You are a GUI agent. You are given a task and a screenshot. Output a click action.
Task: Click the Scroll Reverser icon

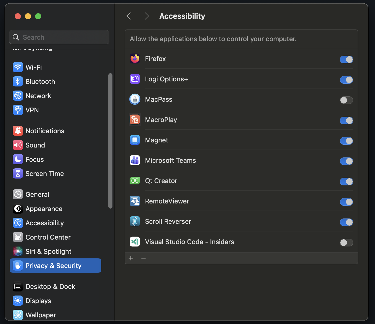click(135, 221)
